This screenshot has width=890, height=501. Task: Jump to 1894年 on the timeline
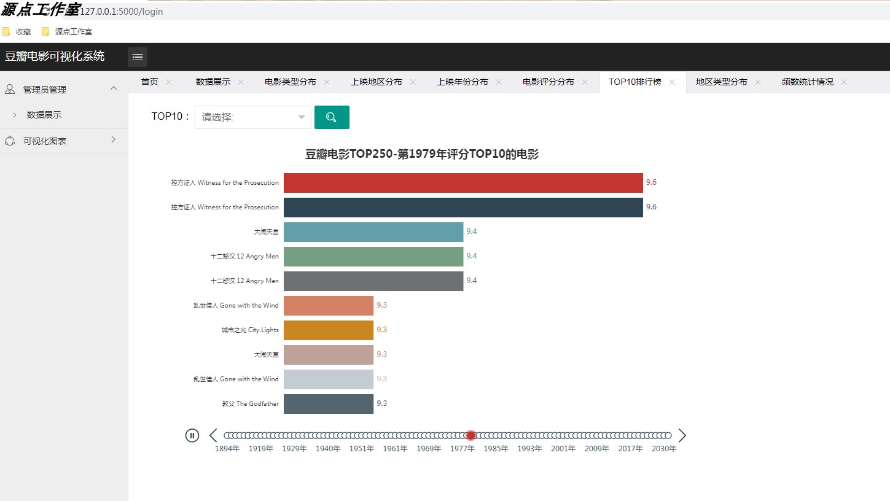click(x=227, y=449)
